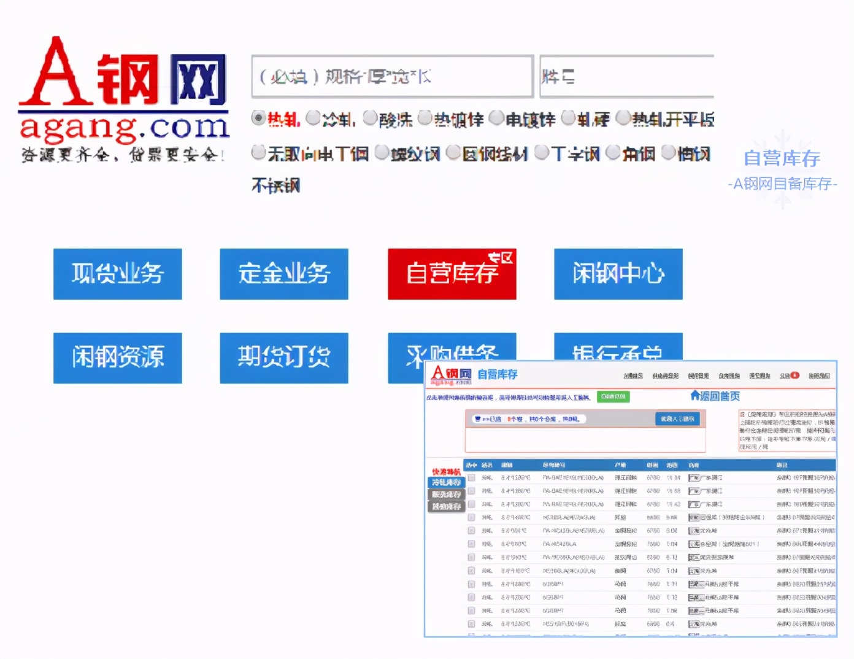Click the green button in inset page
854x659 pixels.
(x=614, y=396)
